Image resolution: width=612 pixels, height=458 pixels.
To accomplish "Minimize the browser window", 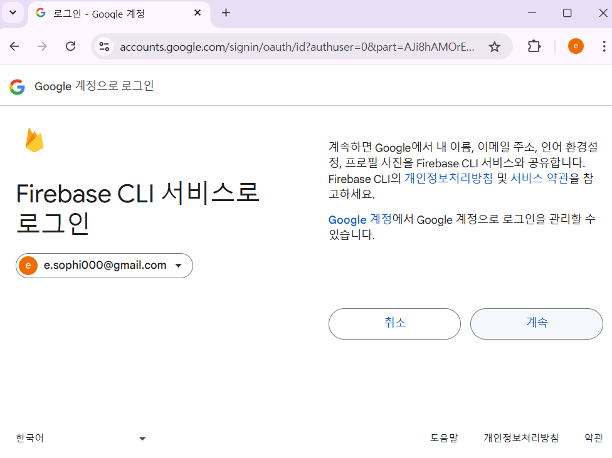I will click(532, 13).
